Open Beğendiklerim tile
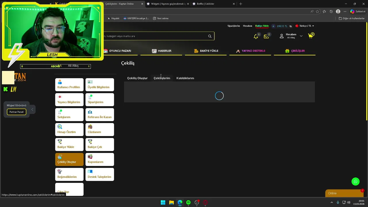The width and height of the screenshot is (368, 207). point(69,175)
